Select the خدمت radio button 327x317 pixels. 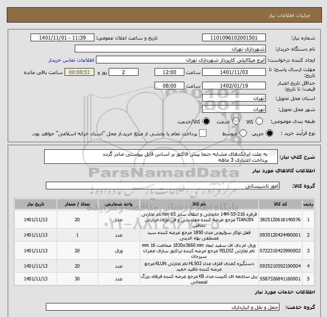click(x=236, y=121)
